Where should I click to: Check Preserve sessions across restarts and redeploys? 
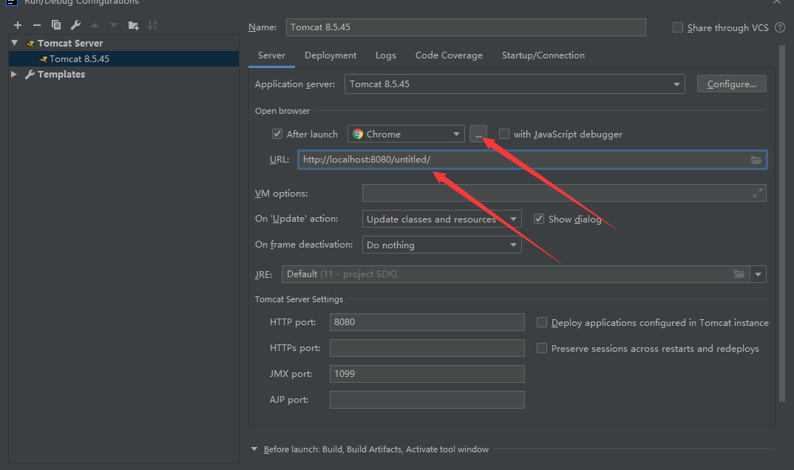(x=542, y=349)
